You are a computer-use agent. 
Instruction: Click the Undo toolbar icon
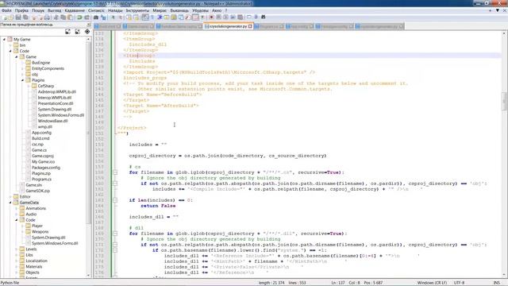(79, 17)
